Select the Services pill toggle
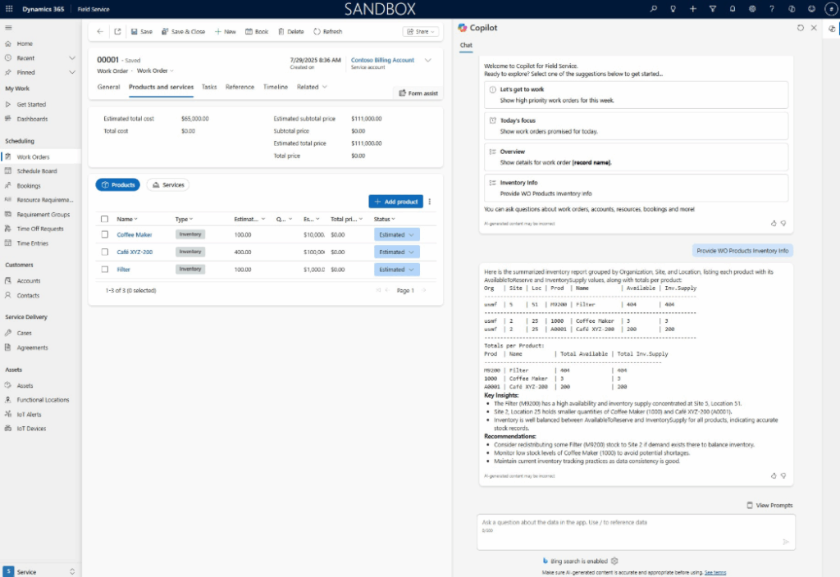This screenshot has height=577, width=840. 167,184
